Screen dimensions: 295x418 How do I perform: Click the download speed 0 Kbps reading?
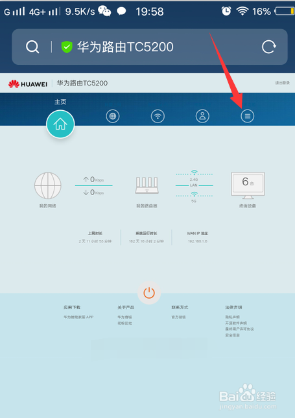click(x=93, y=192)
